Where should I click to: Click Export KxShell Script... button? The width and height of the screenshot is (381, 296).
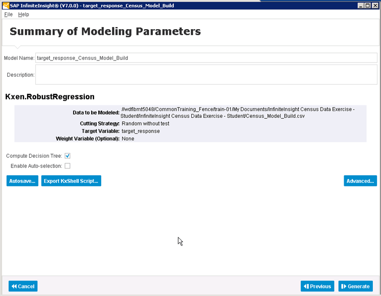[71, 181]
